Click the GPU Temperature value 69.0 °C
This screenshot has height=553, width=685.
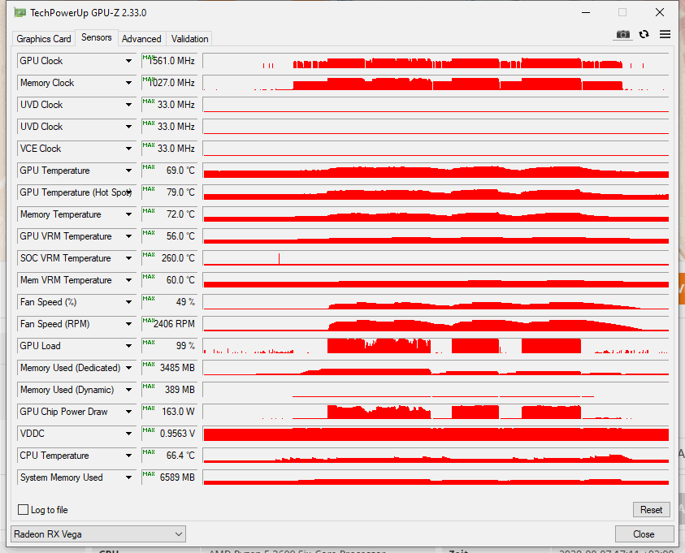point(170,171)
